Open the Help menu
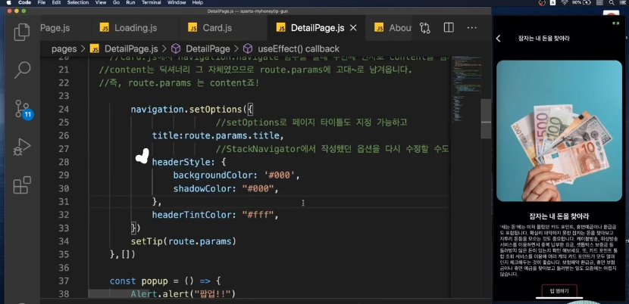Viewport: 629px width, 304px height. click(197, 2)
